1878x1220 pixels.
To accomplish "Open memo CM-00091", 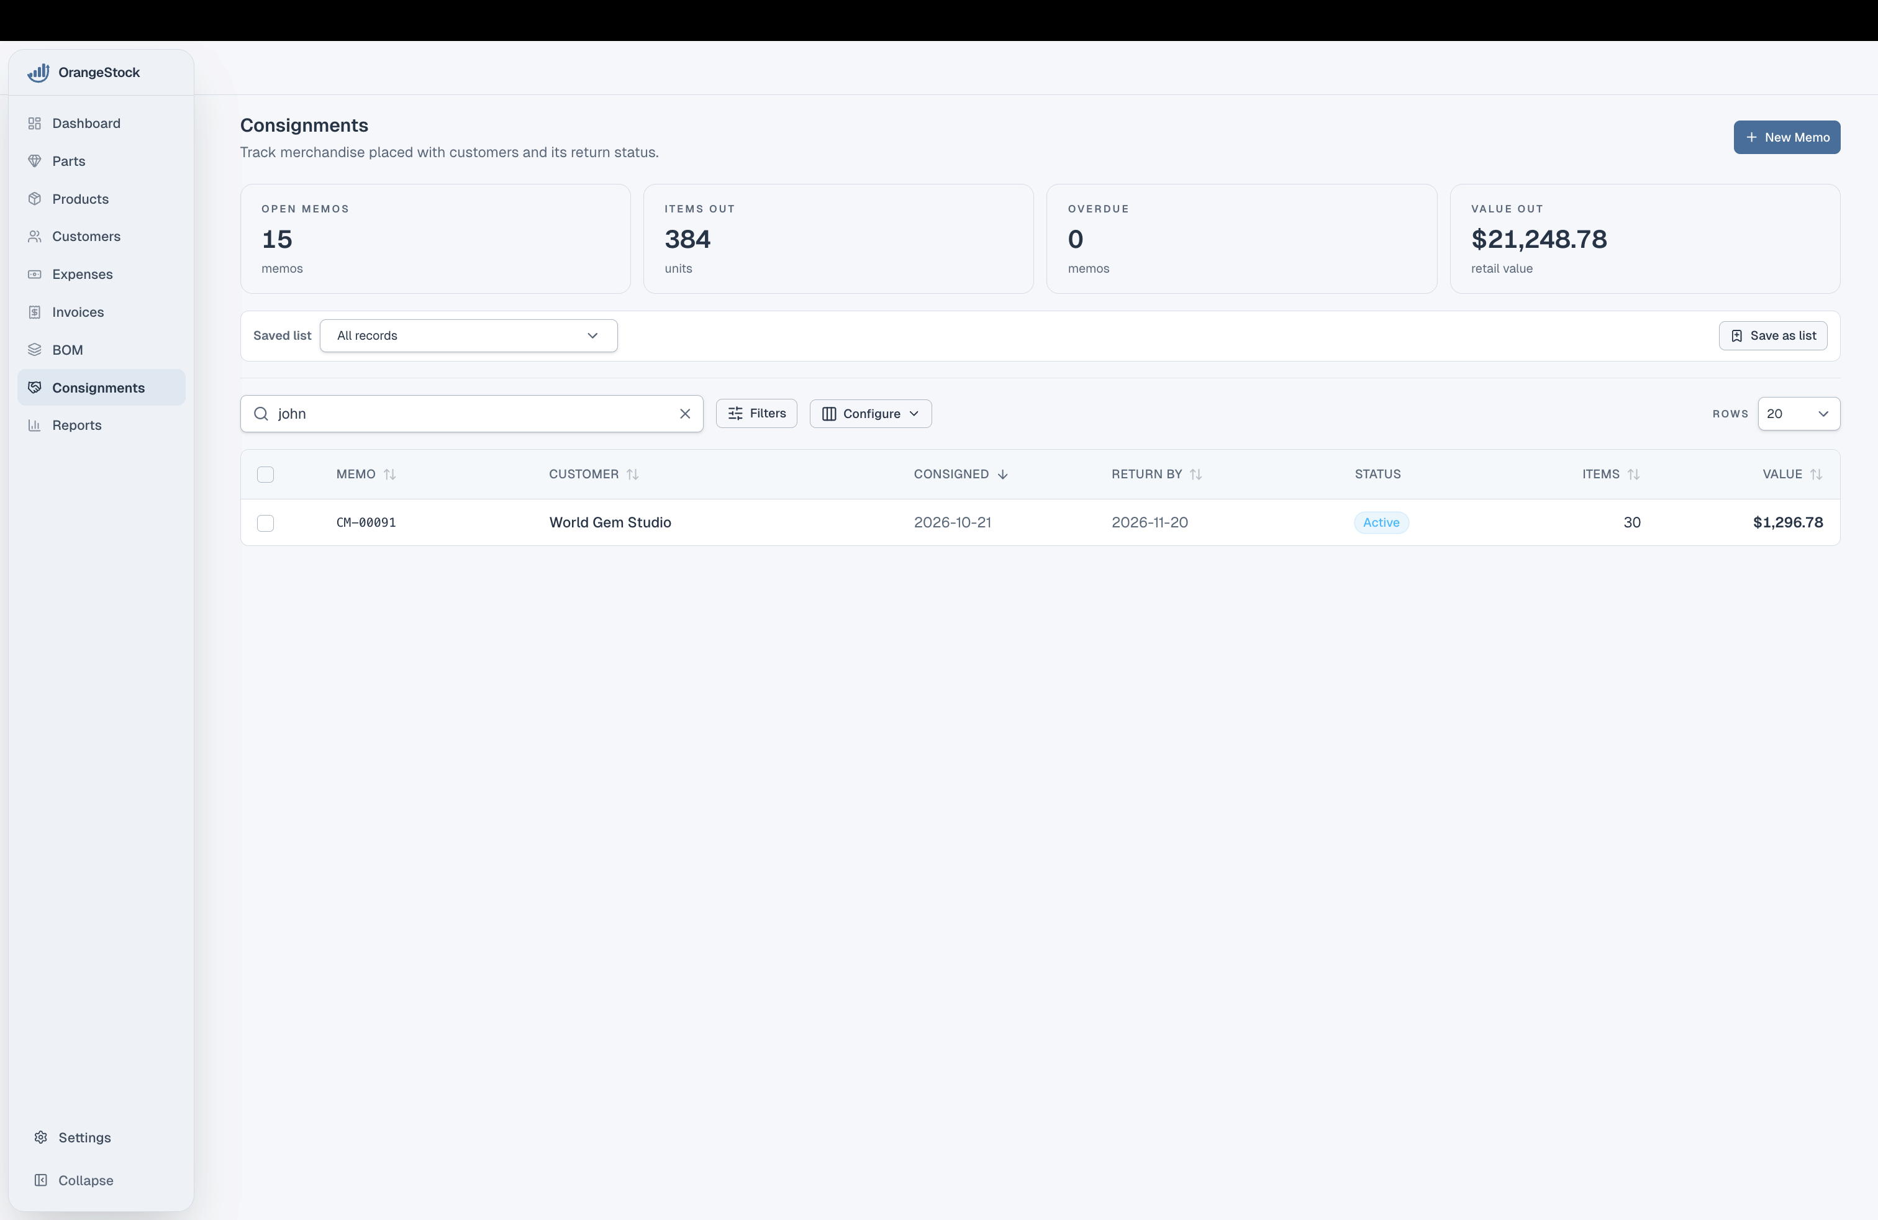I will tap(366, 523).
